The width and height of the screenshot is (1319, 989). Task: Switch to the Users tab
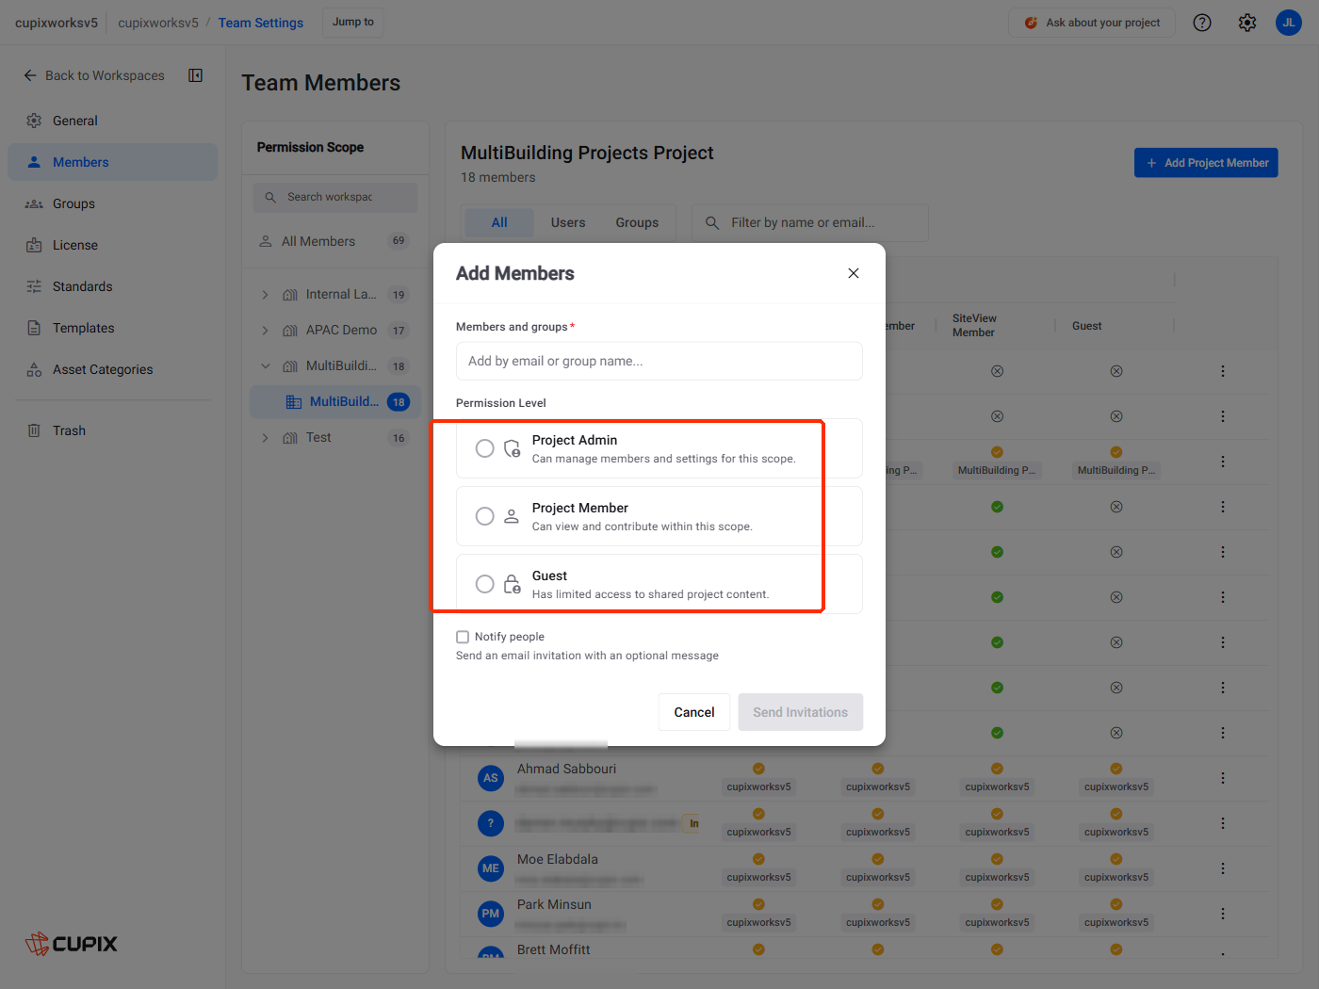tap(568, 222)
